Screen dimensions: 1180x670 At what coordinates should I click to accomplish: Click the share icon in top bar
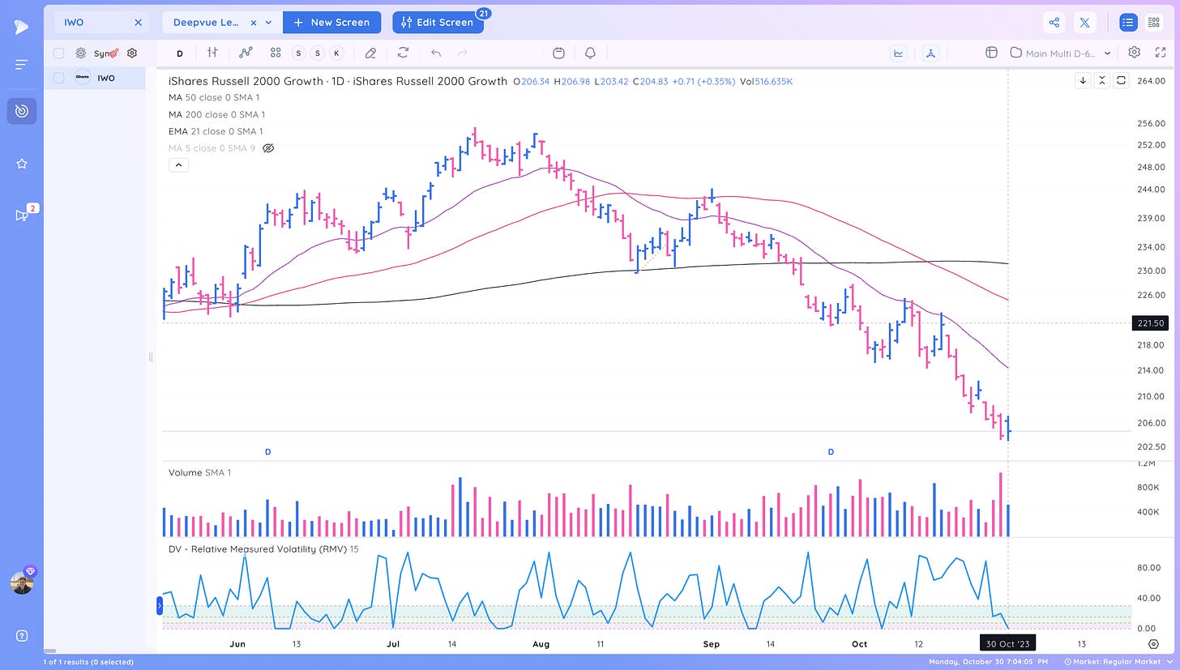click(1054, 23)
